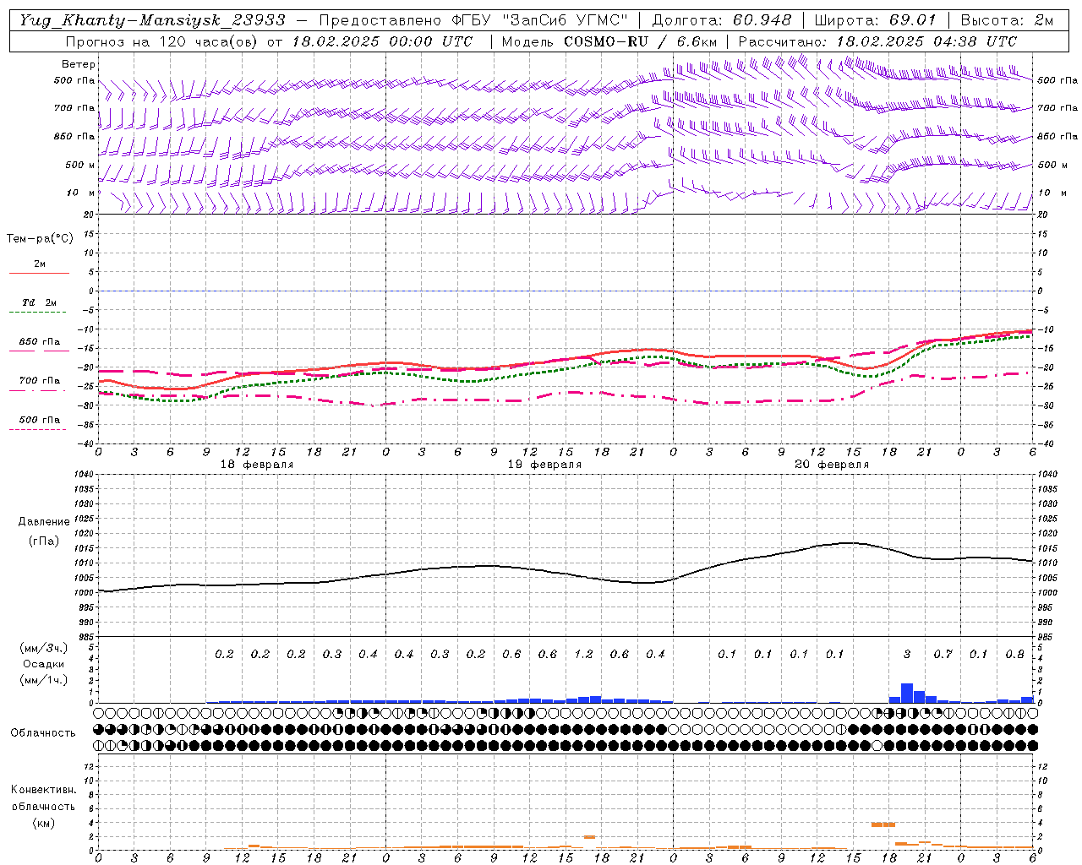This screenshot has width=1082, height=865.
Task: Click the latitude value Широта: 69.01
Action: [x=875, y=20]
